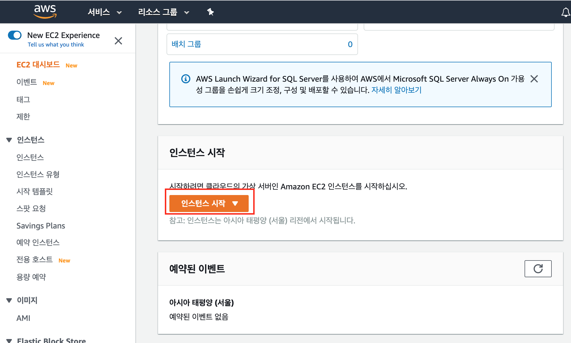The width and height of the screenshot is (571, 343).
Task: Go to EC2 대시보드 in sidebar
Action: point(38,65)
